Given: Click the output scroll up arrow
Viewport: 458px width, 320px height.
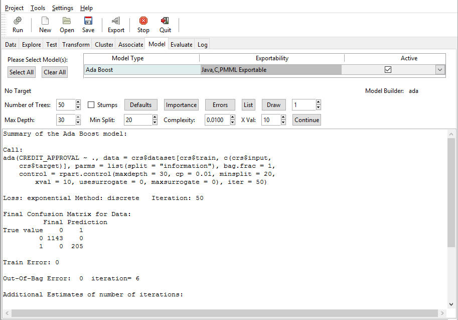Looking at the screenshot, I should (x=451, y=134).
